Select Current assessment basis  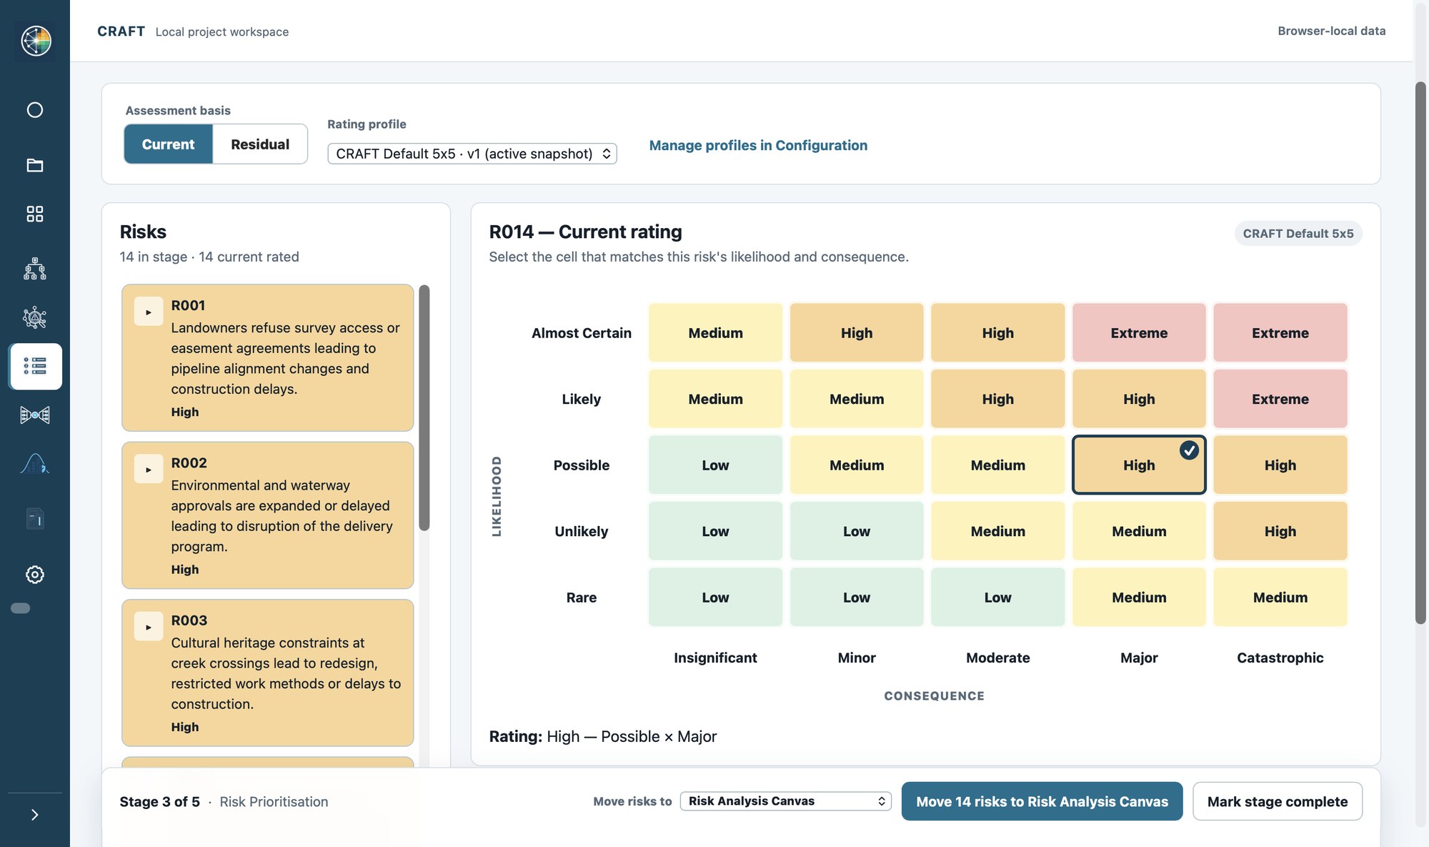[168, 144]
